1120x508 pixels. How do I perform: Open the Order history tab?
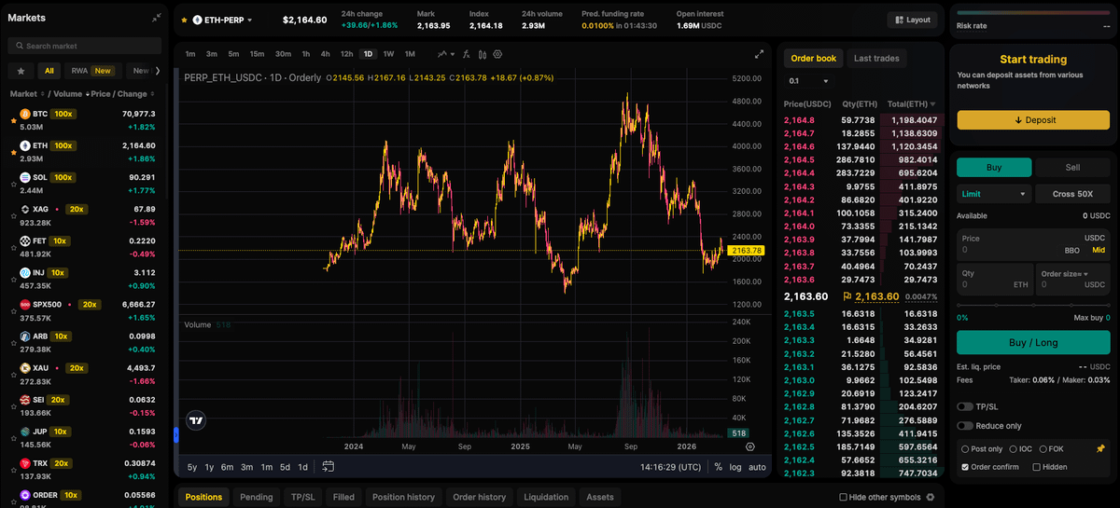coord(479,497)
